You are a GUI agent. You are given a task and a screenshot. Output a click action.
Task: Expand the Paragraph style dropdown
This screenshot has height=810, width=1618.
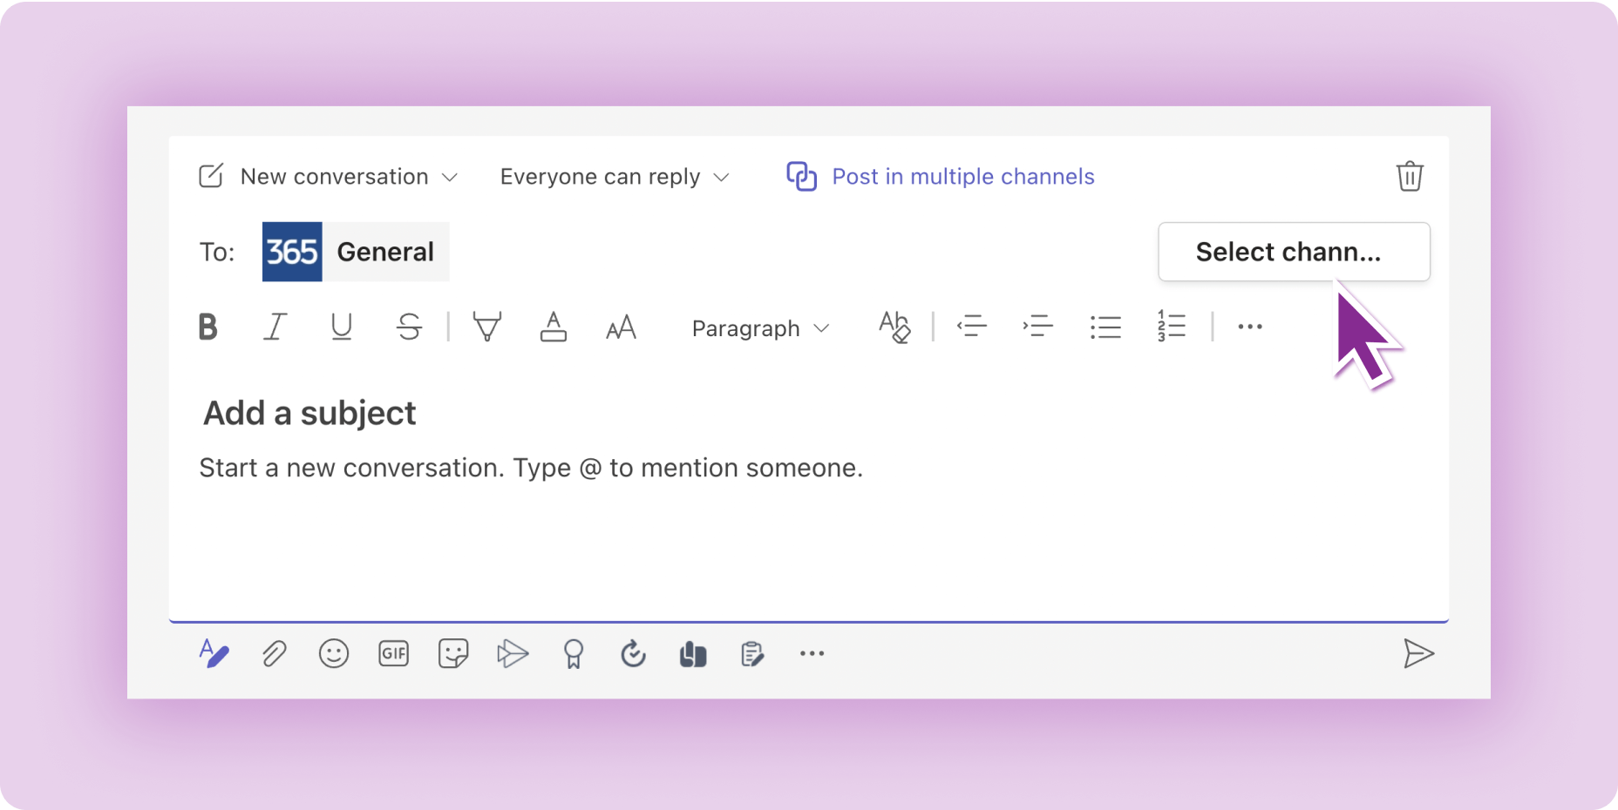(759, 328)
